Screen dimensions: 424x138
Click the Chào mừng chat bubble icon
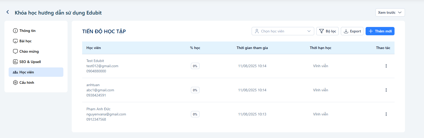point(15,51)
